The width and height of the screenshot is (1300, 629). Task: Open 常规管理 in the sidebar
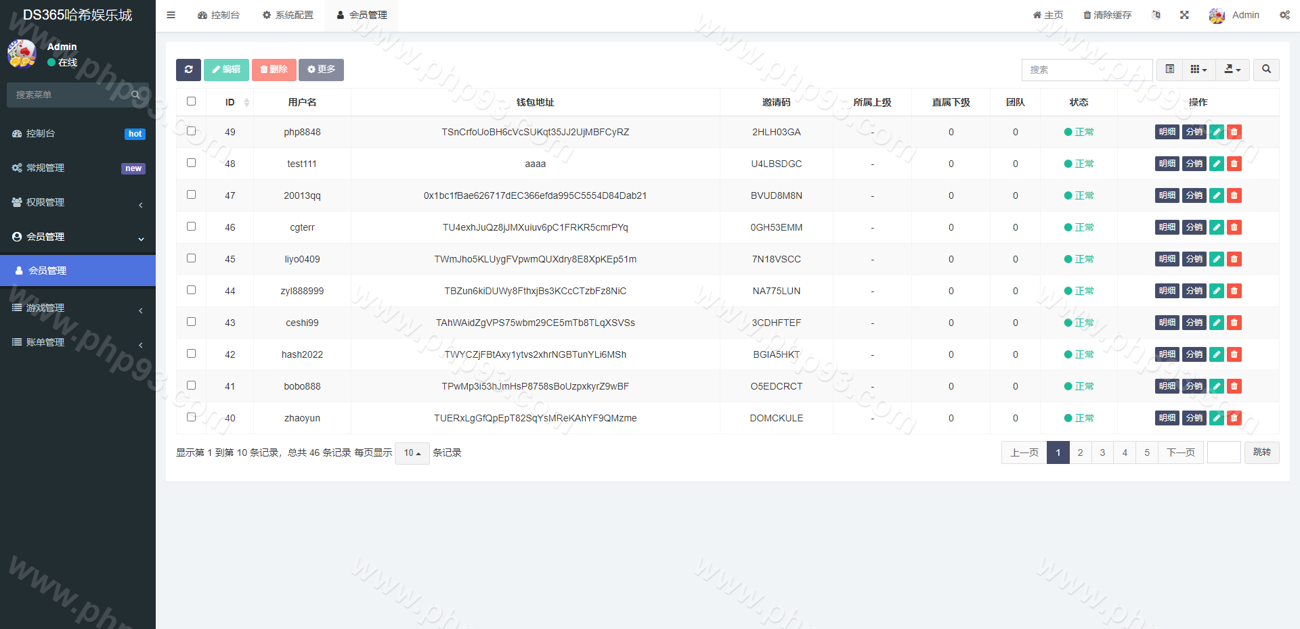[x=78, y=168]
